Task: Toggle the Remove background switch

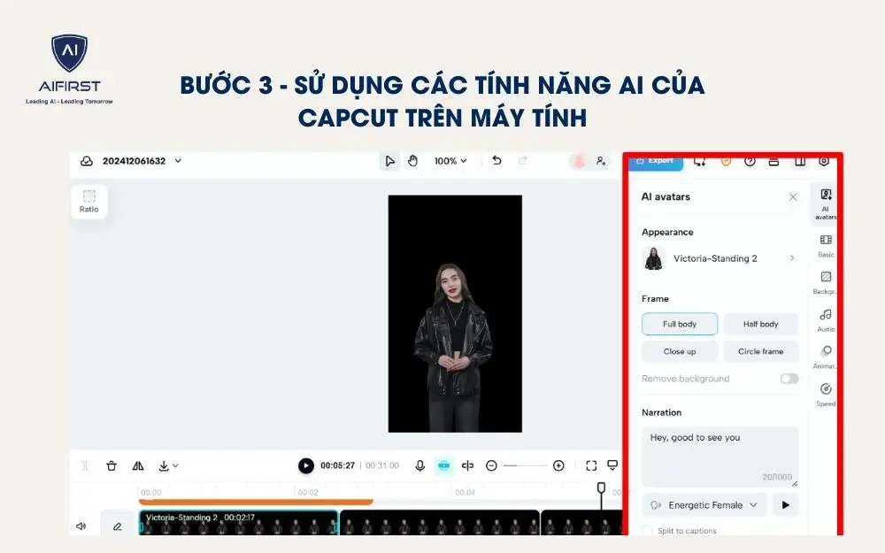Action: (x=789, y=379)
